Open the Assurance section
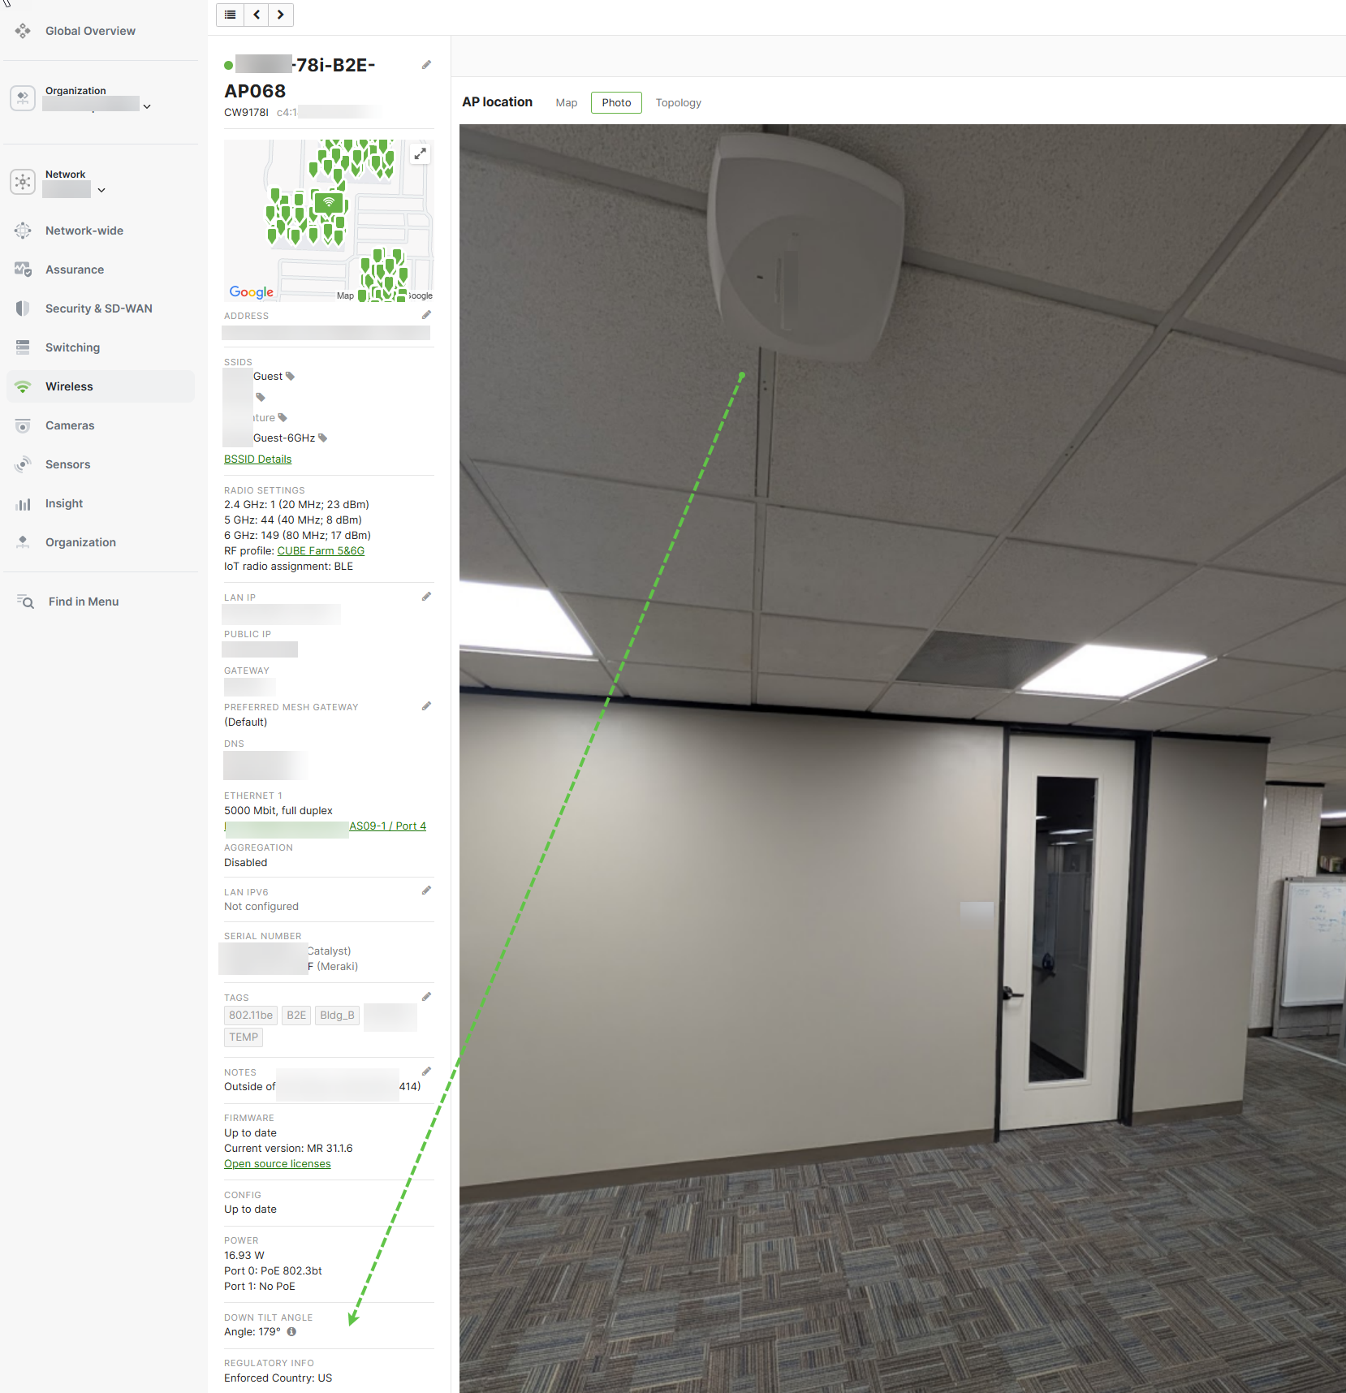 coord(74,269)
